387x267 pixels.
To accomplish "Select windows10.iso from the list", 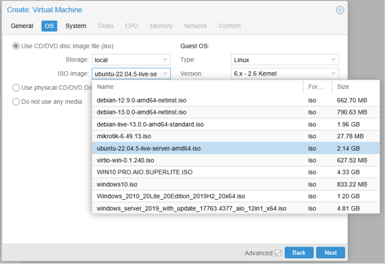I will pyautogui.click(x=117, y=184).
